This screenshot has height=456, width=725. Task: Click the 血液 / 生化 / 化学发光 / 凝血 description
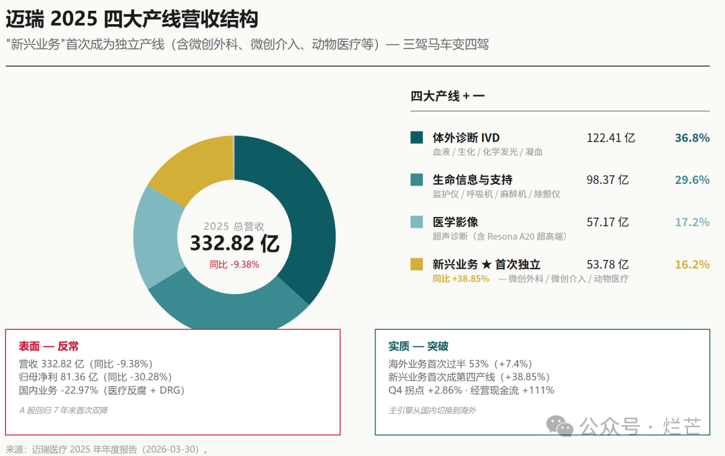click(487, 152)
